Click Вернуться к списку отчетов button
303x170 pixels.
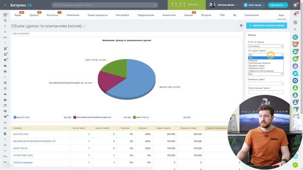[x=267, y=25]
